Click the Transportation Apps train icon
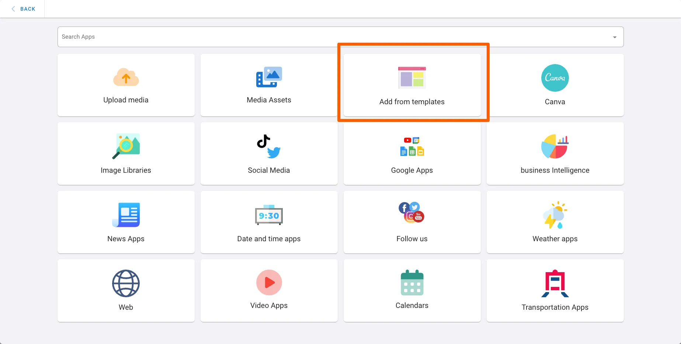This screenshot has width=681, height=344. 555,283
